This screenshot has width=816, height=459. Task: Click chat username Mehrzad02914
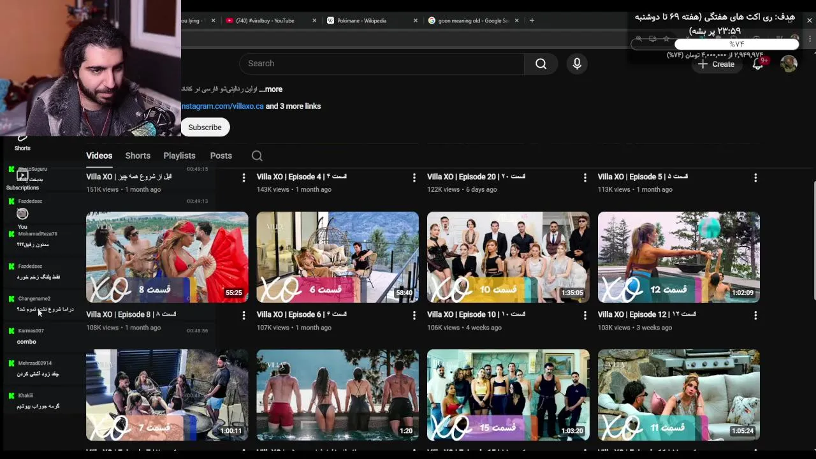pyautogui.click(x=35, y=363)
